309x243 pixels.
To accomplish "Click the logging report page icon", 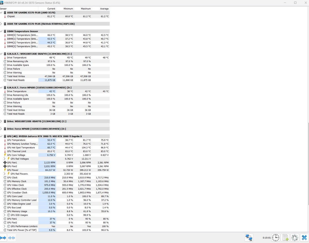I will [285, 237].
